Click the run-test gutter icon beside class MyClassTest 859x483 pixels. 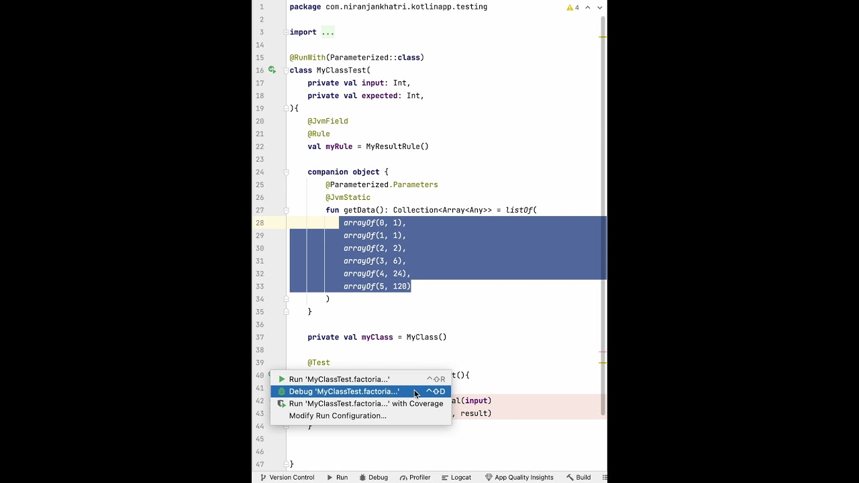(272, 70)
